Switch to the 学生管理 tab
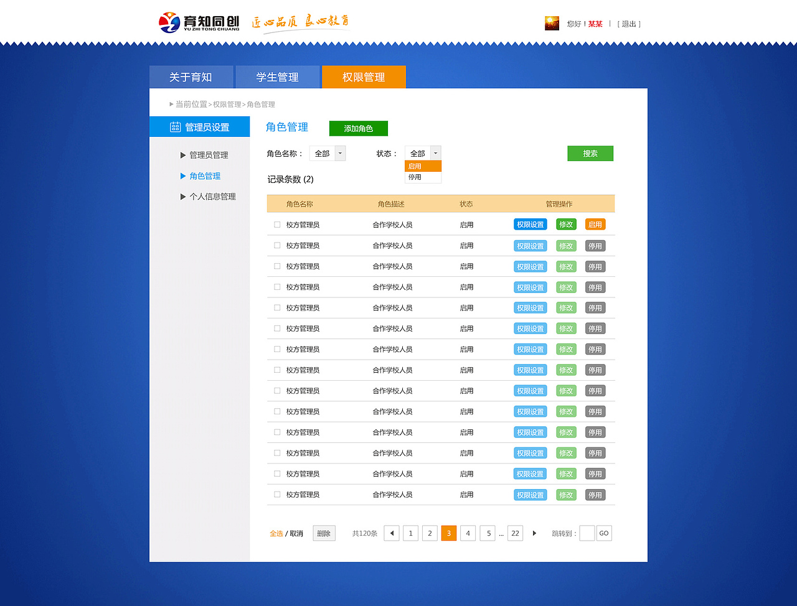 277,77
